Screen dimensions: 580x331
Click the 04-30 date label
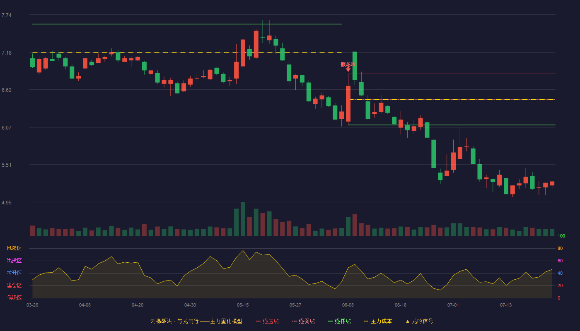click(190, 305)
